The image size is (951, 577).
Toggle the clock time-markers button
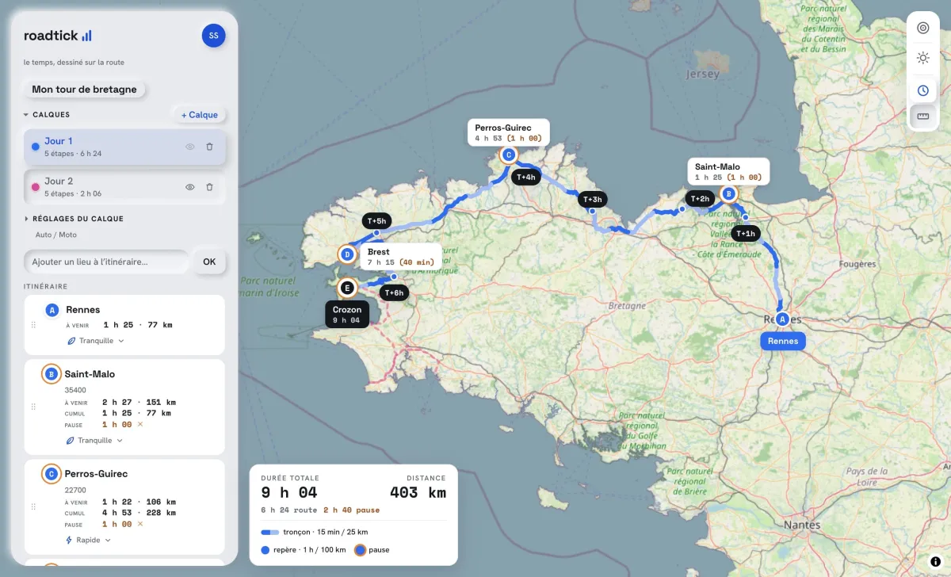click(922, 90)
